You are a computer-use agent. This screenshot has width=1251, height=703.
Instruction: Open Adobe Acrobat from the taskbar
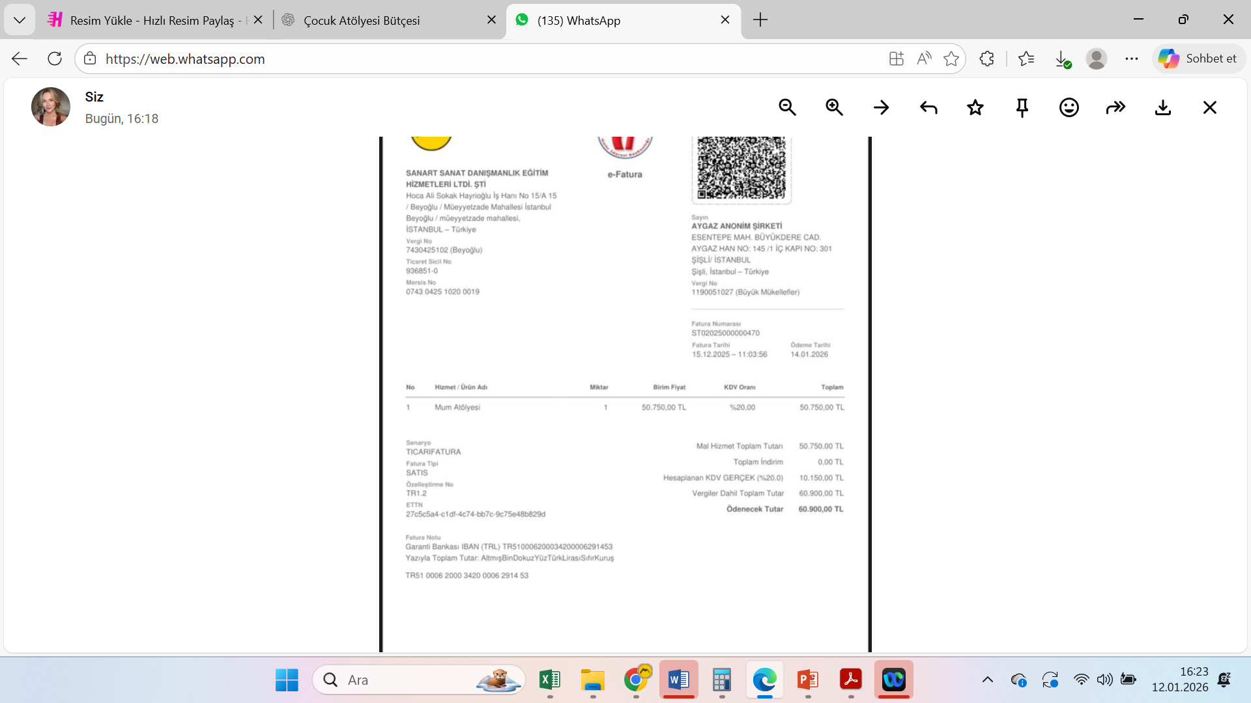851,680
